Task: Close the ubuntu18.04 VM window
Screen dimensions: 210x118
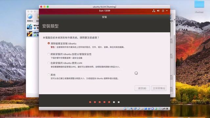Action: coord(41,7)
